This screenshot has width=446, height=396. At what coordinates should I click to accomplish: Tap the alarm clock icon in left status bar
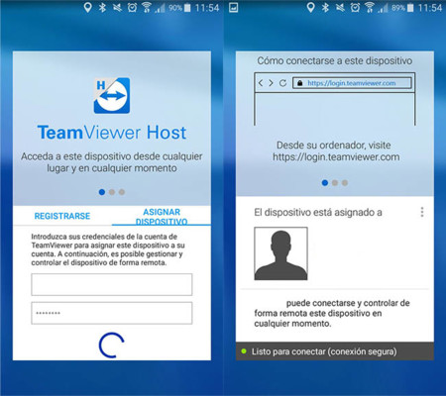pos(132,8)
